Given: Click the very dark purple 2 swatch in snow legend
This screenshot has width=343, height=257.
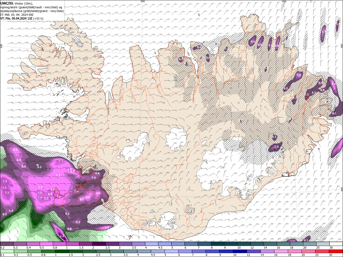Looking at the screenshot, I should pos(99,244).
